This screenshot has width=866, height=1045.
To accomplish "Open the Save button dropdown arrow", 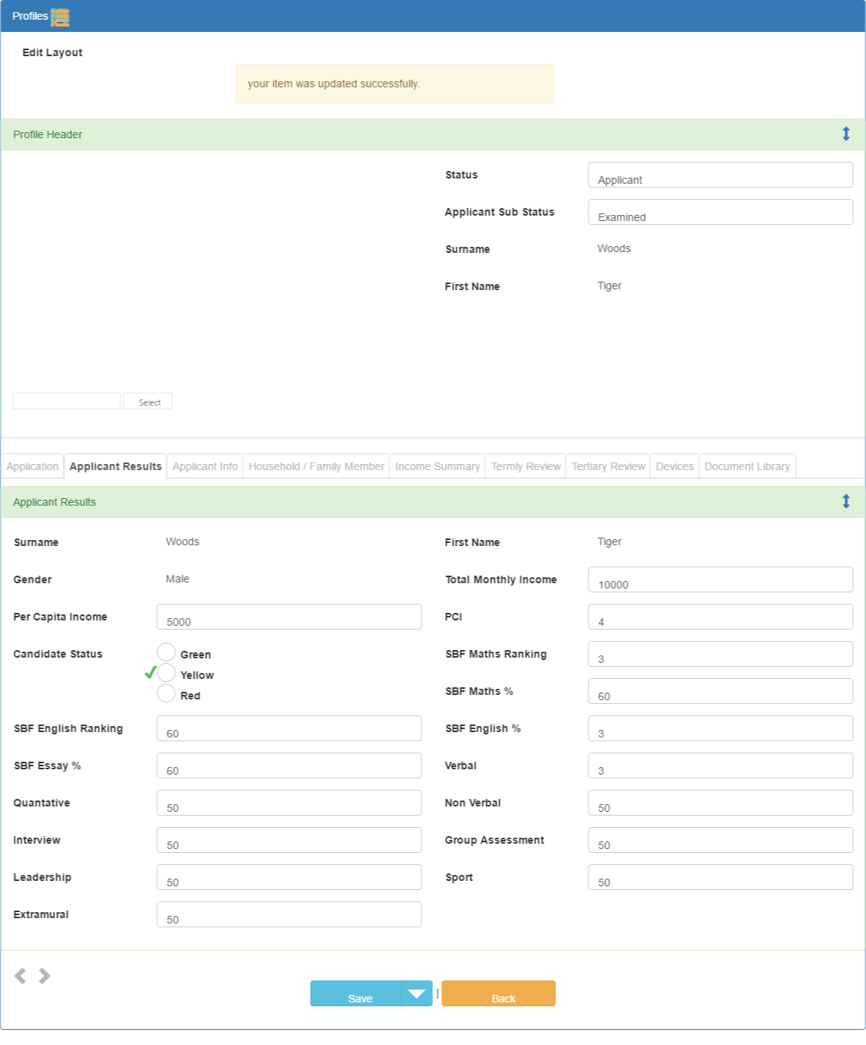I will coord(416,993).
